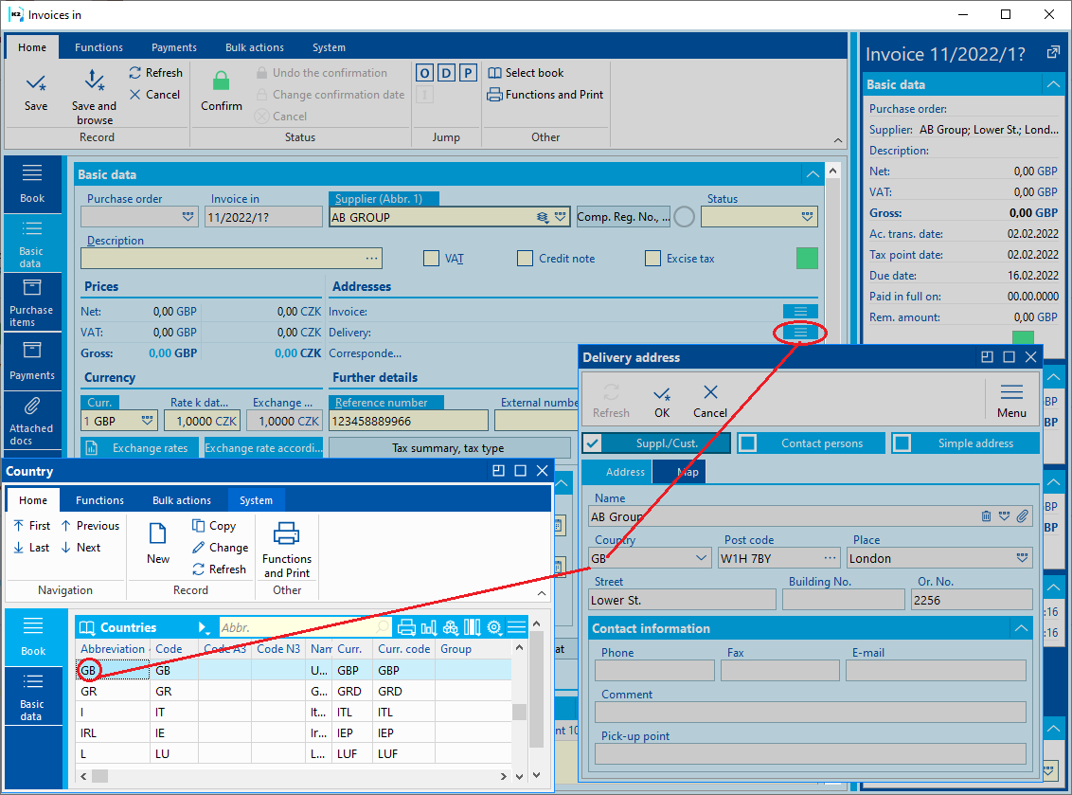Click the Comp. Reg. No. button
Image resolution: width=1072 pixels, height=795 pixels.
(x=623, y=217)
